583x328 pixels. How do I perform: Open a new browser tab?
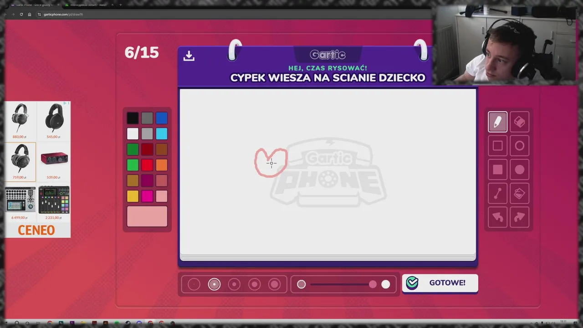tap(121, 5)
